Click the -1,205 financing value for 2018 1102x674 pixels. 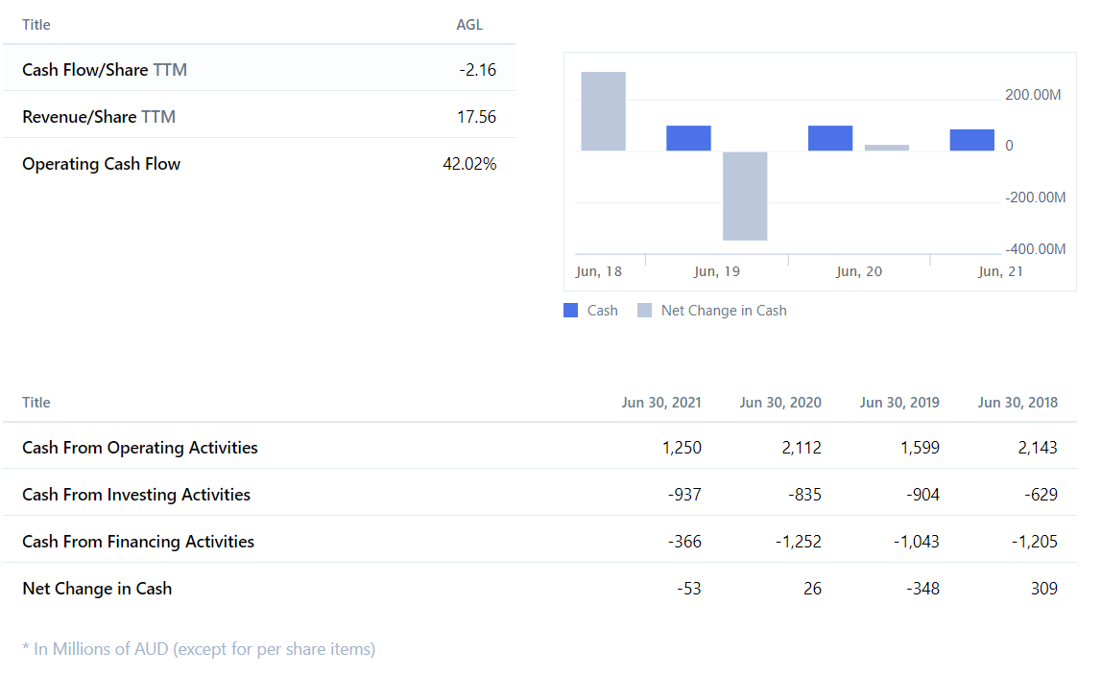pyautogui.click(x=1035, y=542)
